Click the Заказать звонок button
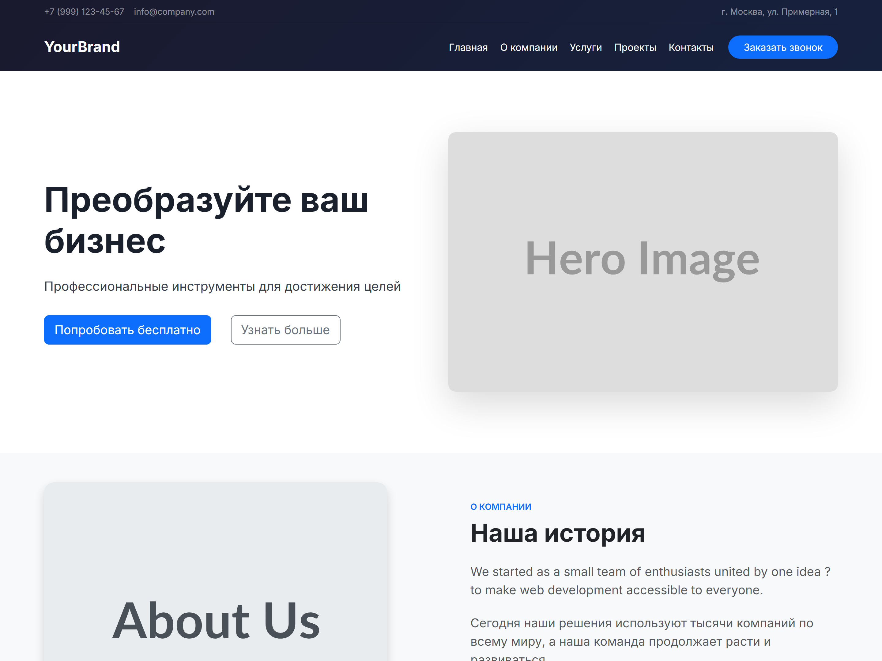Image resolution: width=882 pixels, height=661 pixels. click(x=783, y=47)
